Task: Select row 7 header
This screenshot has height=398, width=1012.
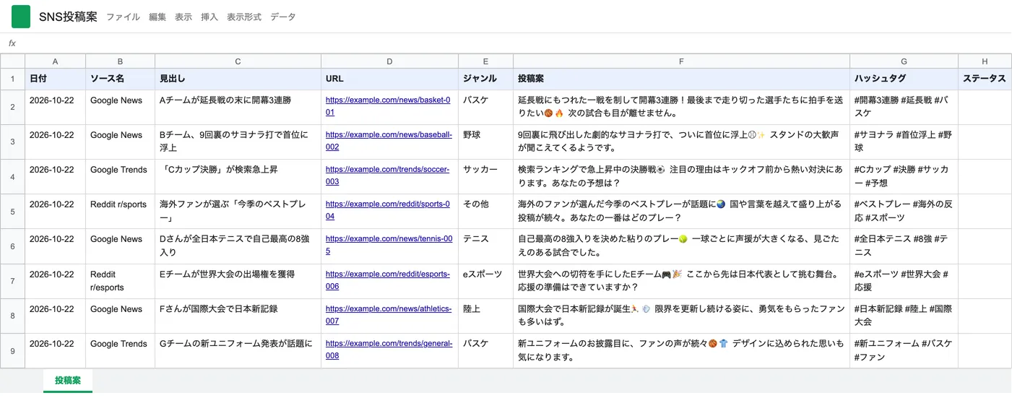Action: click(12, 281)
